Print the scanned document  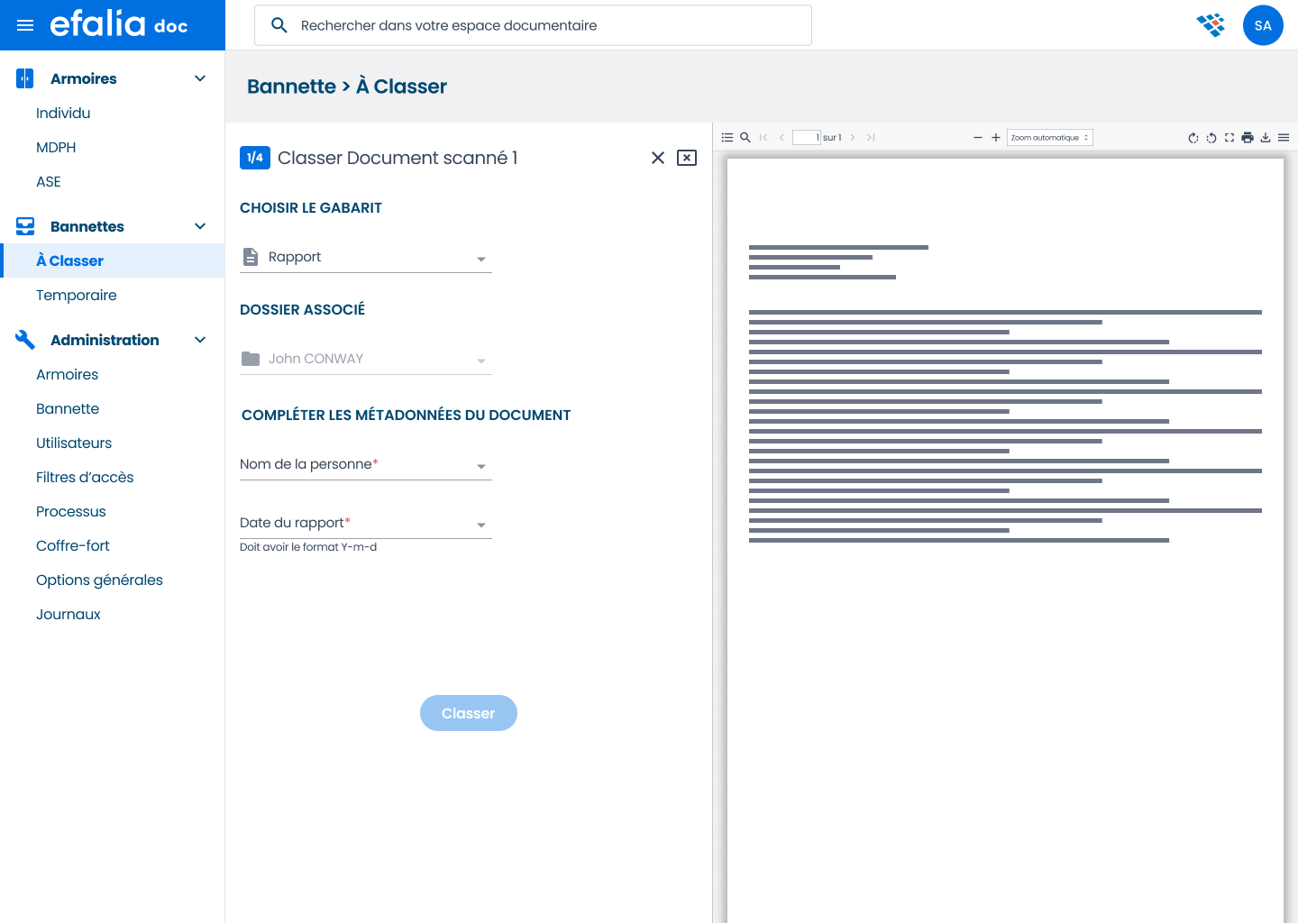[1248, 138]
